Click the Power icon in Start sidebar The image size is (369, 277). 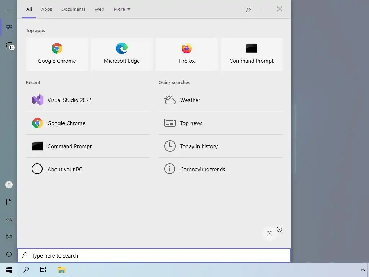(x=9, y=254)
